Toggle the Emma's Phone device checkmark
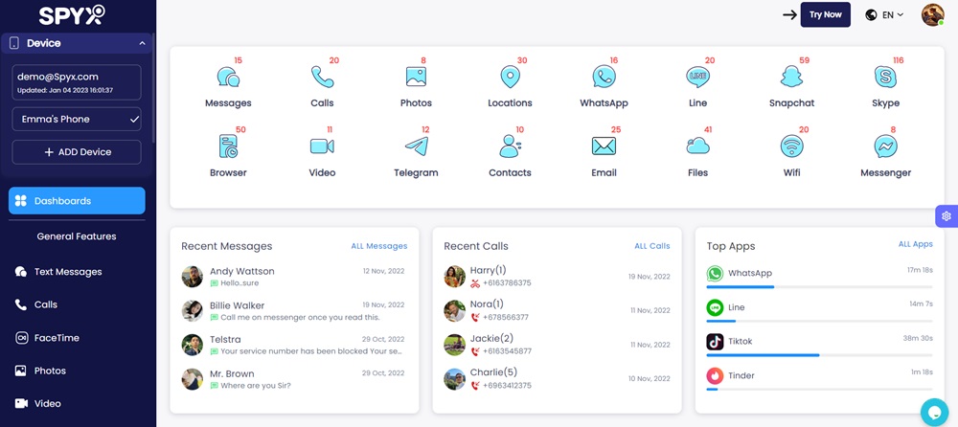Screen dimensions: 958x427 coord(134,120)
